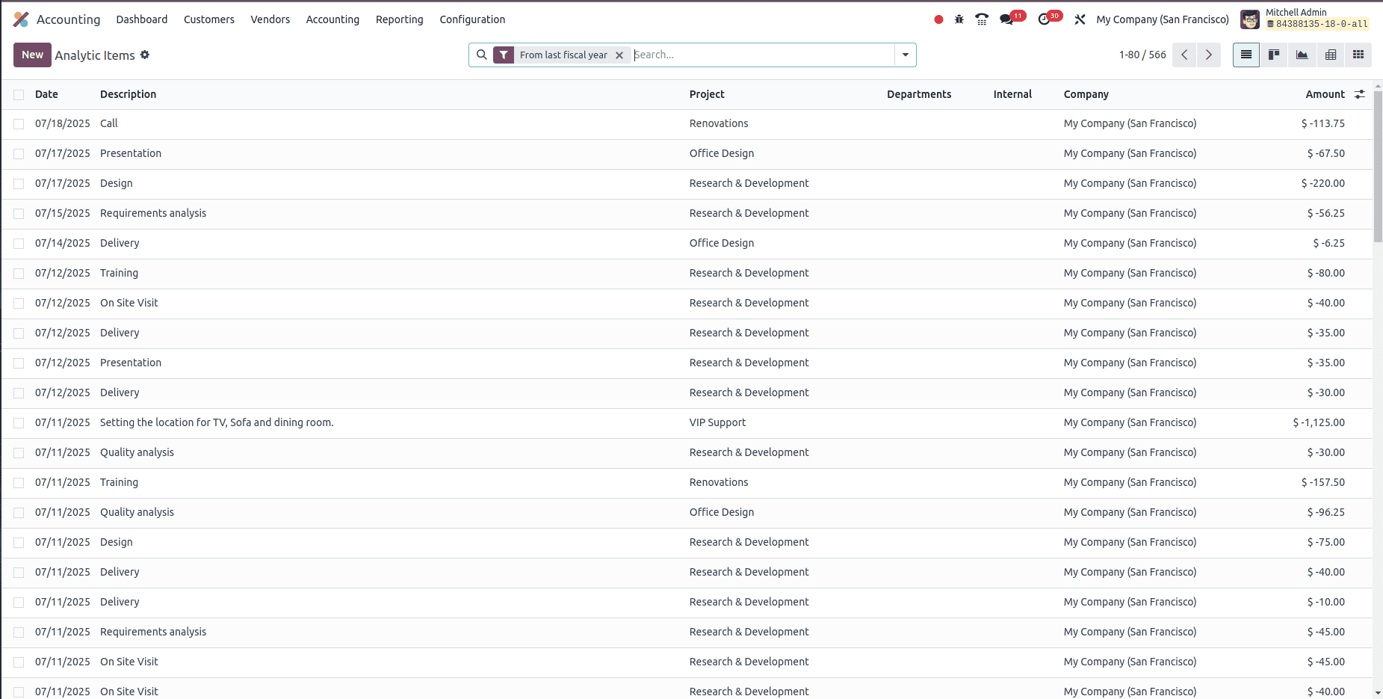Open optional columns adjust icon
The width and height of the screenshot is (1383, 699).
1360,94
